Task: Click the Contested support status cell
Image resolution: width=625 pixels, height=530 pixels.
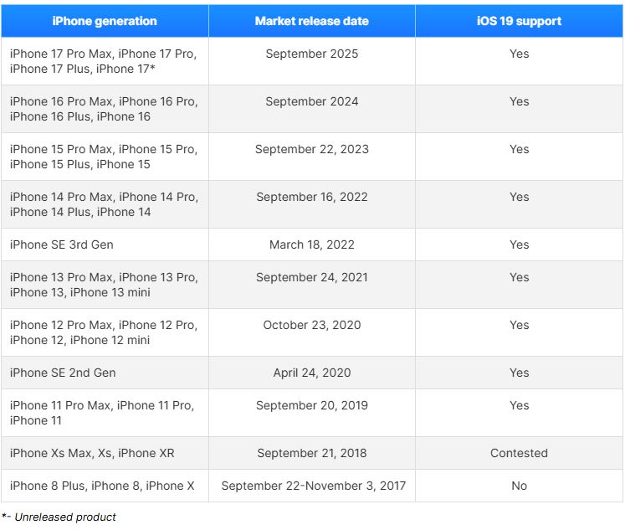Action: click(x=519, y=453)
